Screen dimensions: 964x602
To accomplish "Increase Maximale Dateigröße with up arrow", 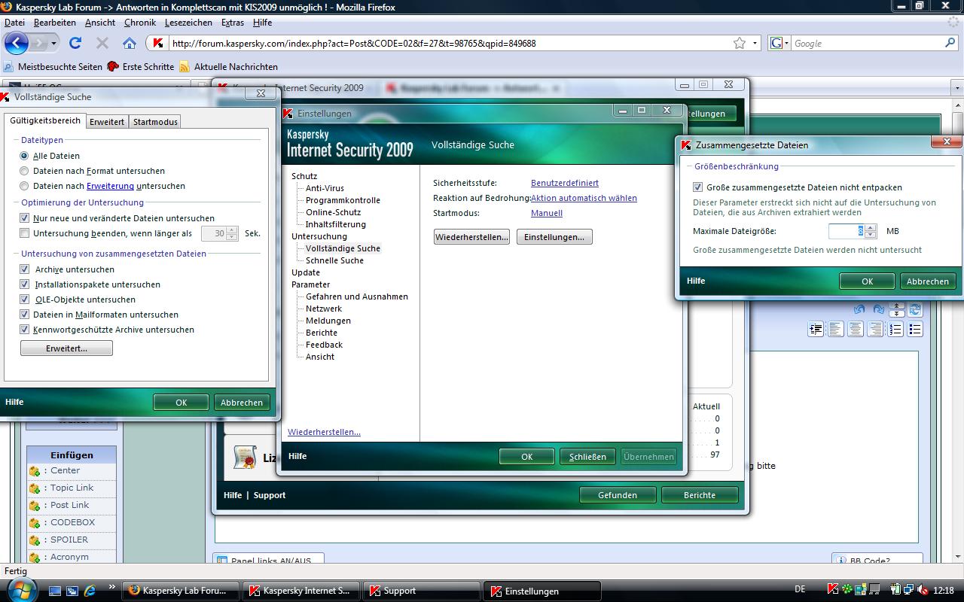I will [x=871, y=228].
